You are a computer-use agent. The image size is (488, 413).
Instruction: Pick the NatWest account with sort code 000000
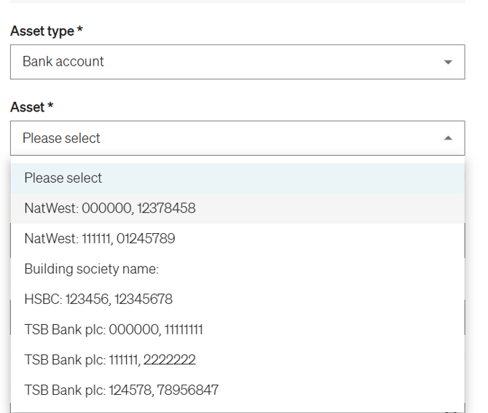pyautogui.click(x=110, y=208)
